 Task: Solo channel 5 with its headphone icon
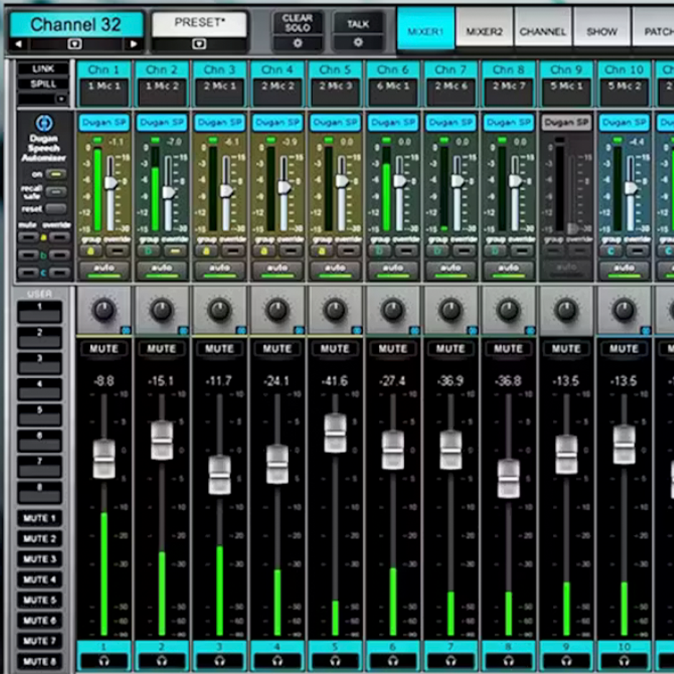coord(335,661)
